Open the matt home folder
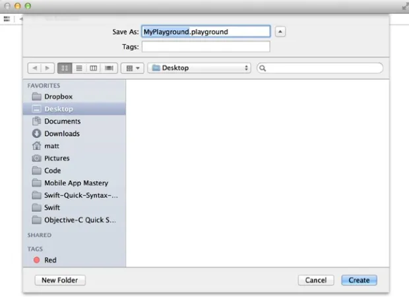Screen dimensions: 409x297 [x=75, y=146]
